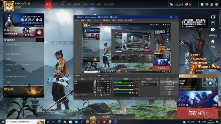Toggle visibility of 图像幻灯片放映 source
This screenshot has width=221, height=124.
[x=108, y=81]
